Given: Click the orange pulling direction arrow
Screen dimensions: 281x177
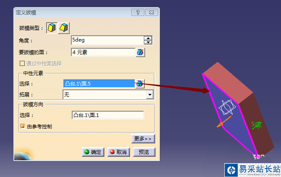Looking at the screenshot, I should click(x=224, y=122).
